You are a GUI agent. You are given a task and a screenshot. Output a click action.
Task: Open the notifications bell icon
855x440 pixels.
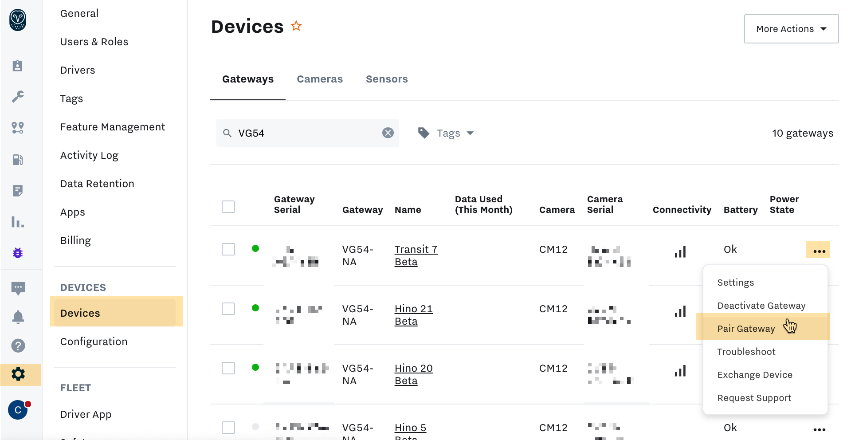[x=18, y=317]
